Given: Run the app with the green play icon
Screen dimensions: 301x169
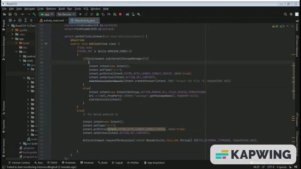Looking at the screenshot, I should point(80,15).
